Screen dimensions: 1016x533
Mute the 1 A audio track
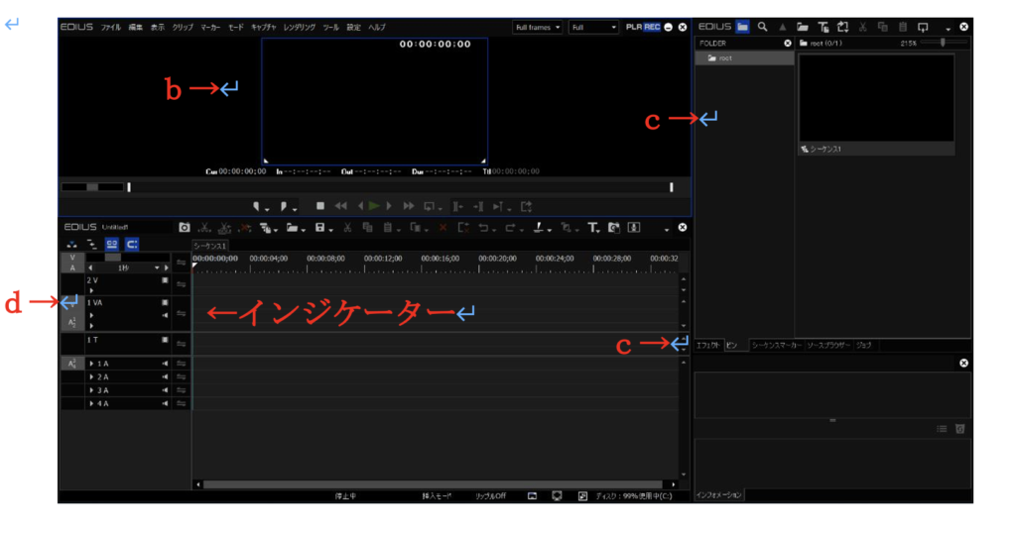(x=166, y=364)
